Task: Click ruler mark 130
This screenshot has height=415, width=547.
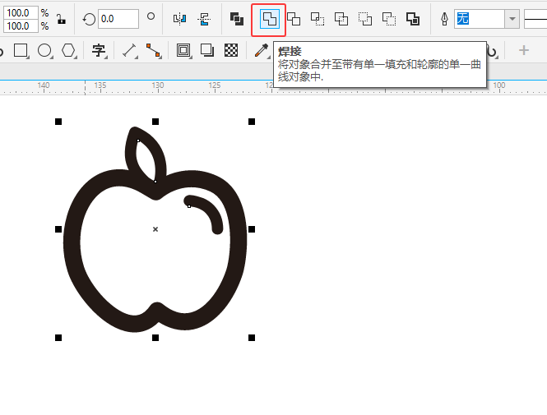Action: click(x=158, y=85)
